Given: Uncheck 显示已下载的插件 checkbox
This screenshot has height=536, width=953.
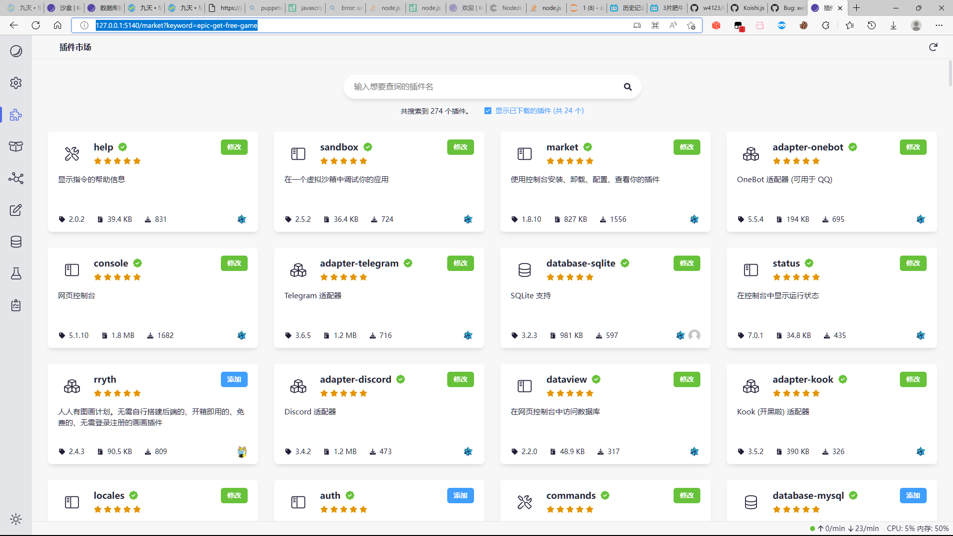Looking at the screenshot, I should (x=488, y=111).
